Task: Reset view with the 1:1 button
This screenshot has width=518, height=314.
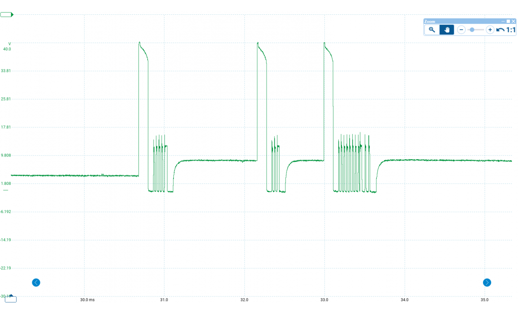Action: 511,30
